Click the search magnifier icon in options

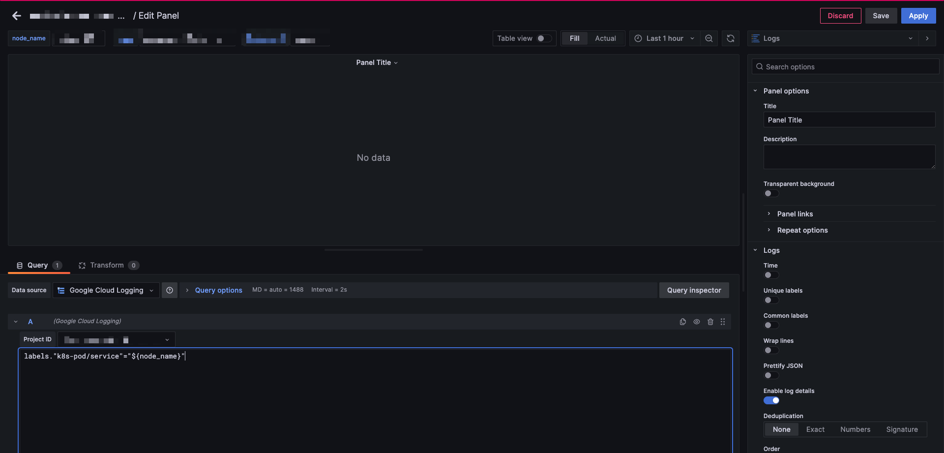tap(760, 67)
